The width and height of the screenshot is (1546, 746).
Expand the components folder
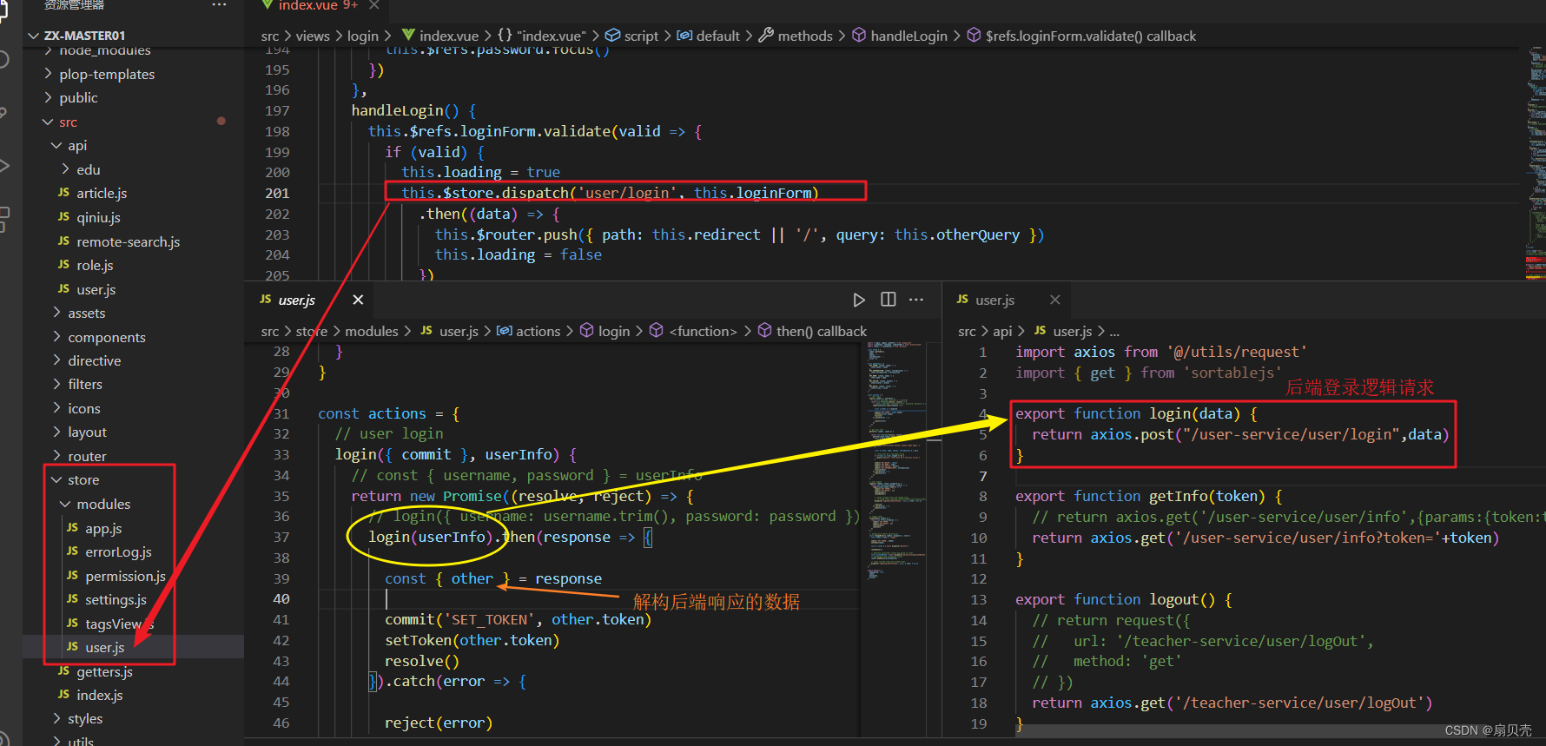[x=57, y=337]
